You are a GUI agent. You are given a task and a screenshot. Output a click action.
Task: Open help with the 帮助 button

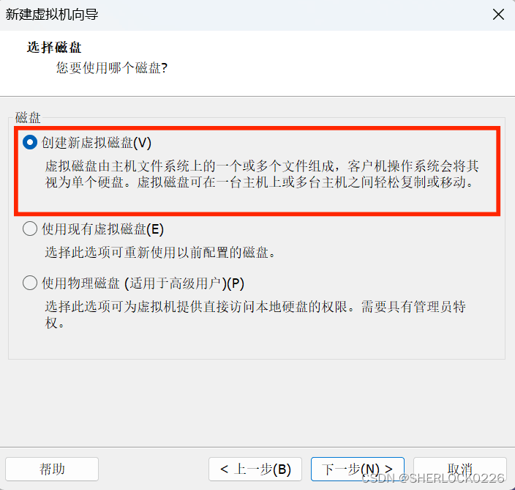click(52, 469)
